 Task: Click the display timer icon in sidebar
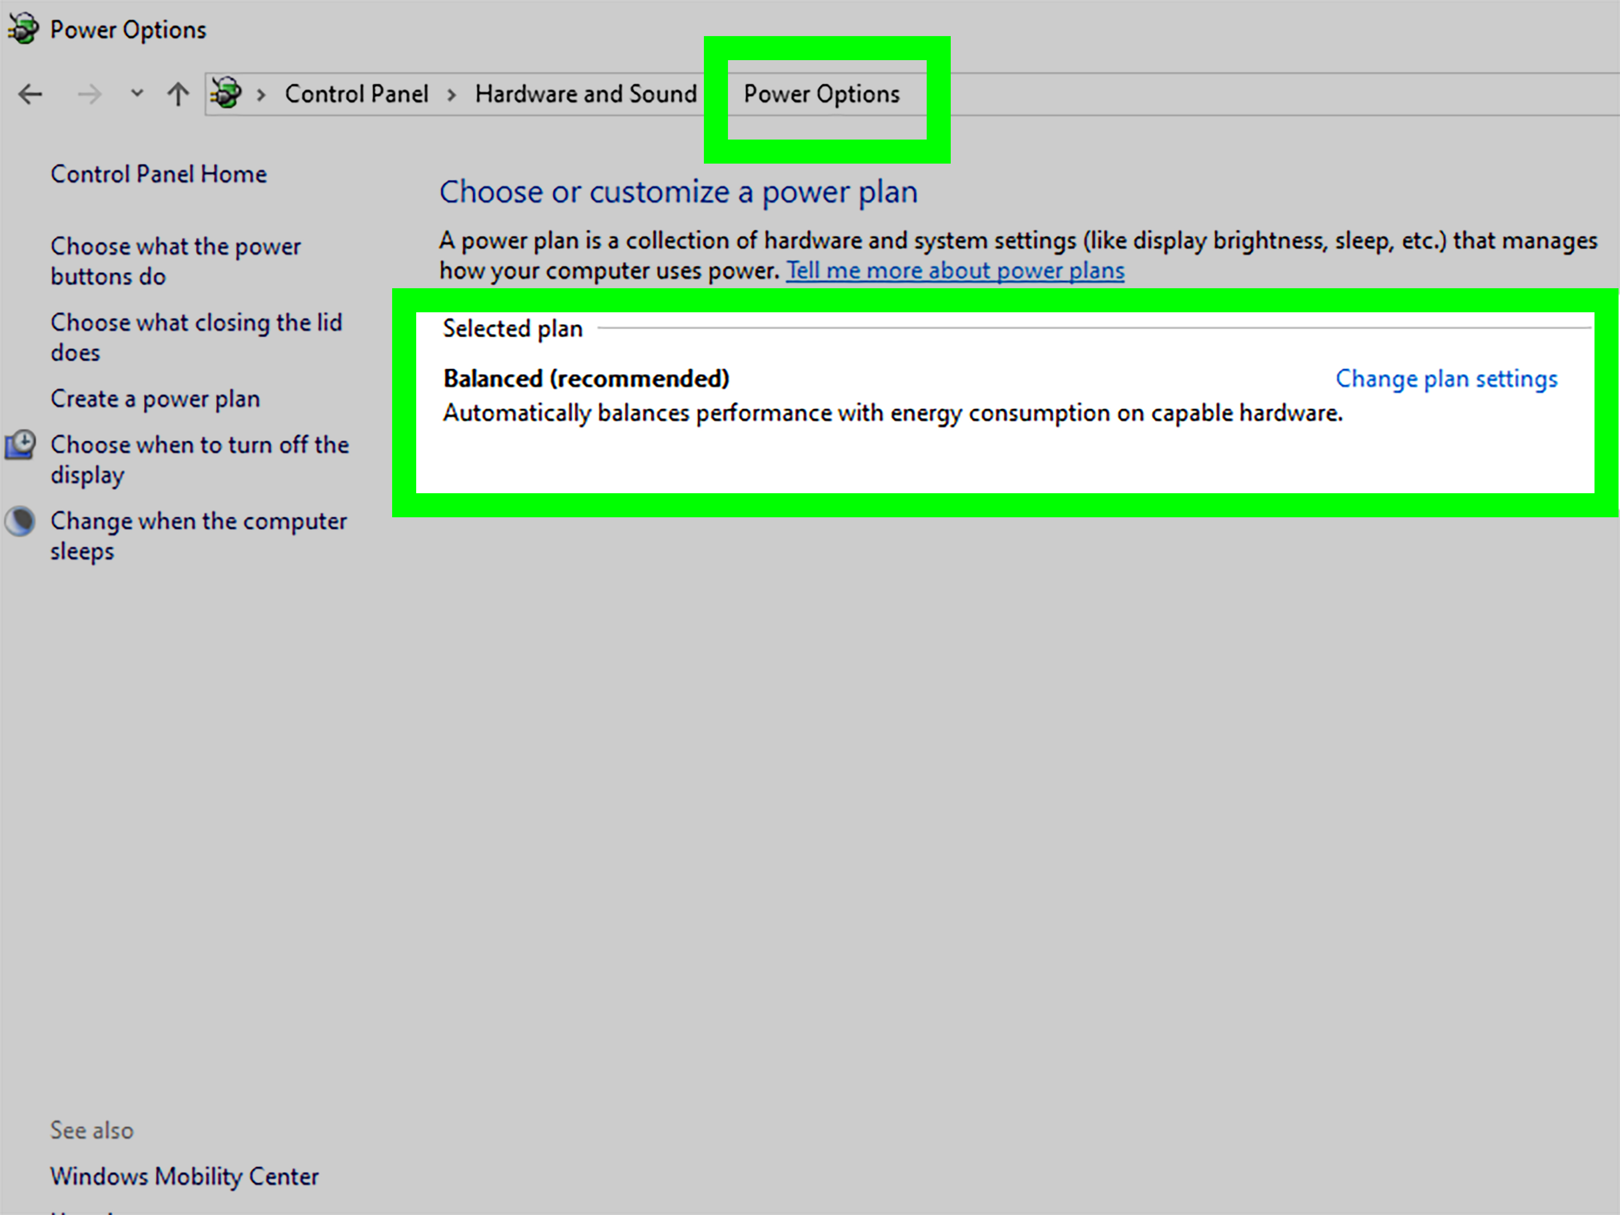click(21, 445)
